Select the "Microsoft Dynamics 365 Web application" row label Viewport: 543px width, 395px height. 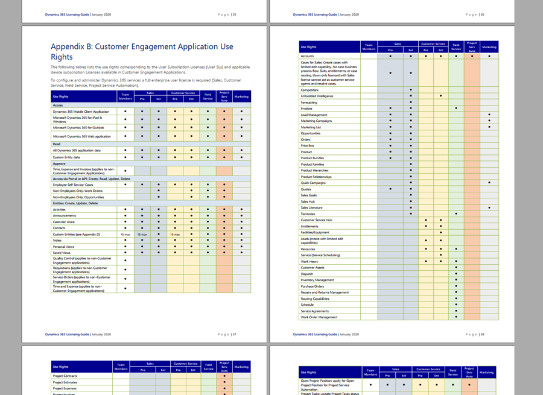[81, 136]
